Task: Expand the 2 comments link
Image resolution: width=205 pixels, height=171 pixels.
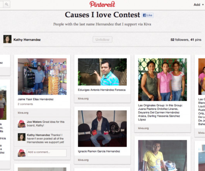Action: tap(26, 104)
